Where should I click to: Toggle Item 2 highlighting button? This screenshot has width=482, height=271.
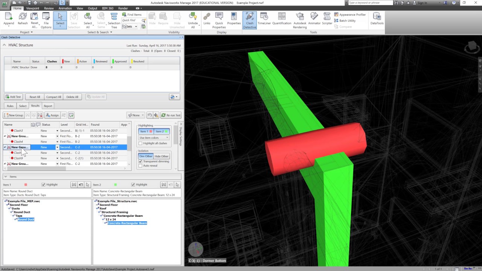click(x=162, y=131)
